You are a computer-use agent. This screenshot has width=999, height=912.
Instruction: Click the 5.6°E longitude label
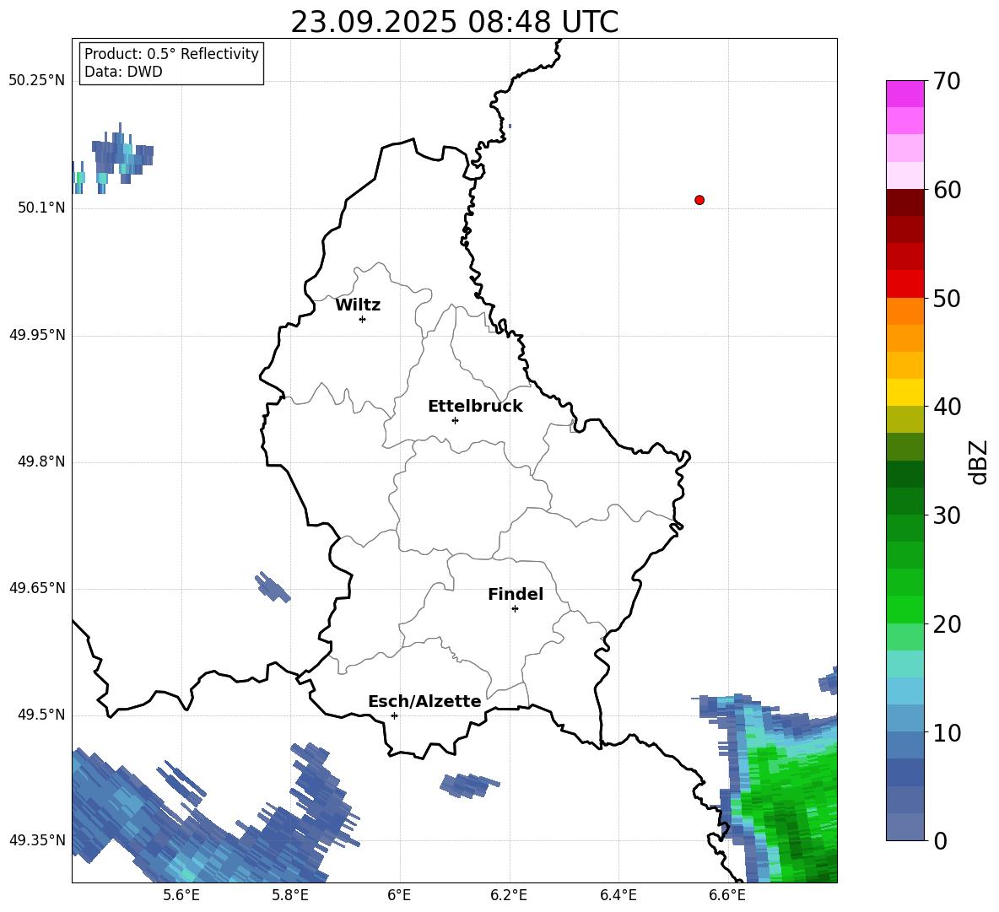[x=181, y=895]
